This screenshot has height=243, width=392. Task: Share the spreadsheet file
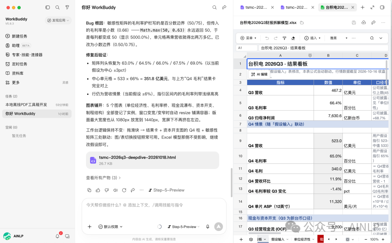pyautogui.click(x=373, y=23)
